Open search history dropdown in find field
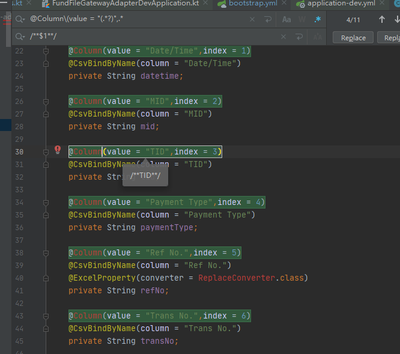 click(20, 19)
